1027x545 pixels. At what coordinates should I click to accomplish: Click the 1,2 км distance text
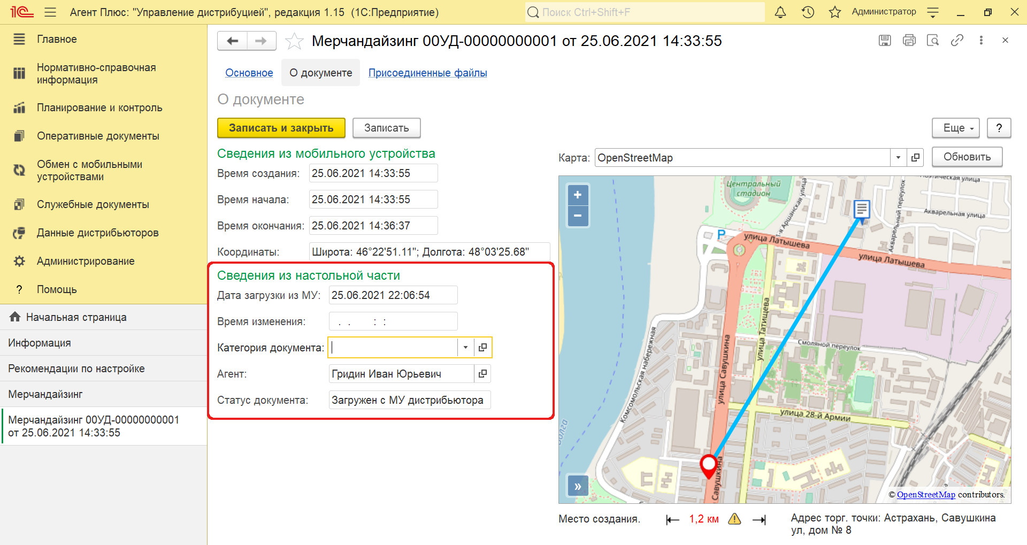coord(704,519)
